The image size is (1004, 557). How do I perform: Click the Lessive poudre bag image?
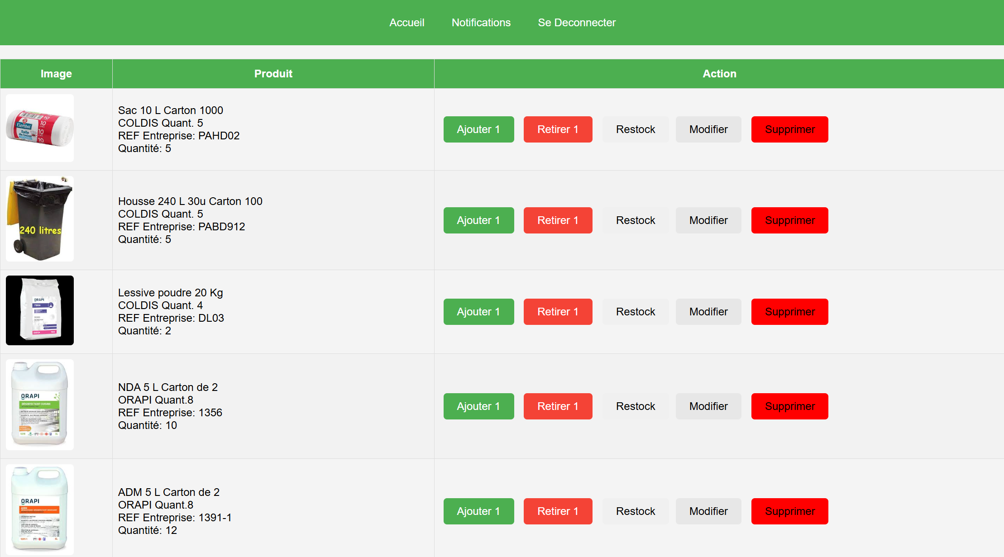point(40,310)
